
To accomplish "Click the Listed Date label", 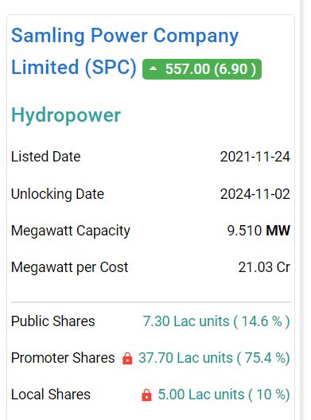I will (x=45, y=157).
